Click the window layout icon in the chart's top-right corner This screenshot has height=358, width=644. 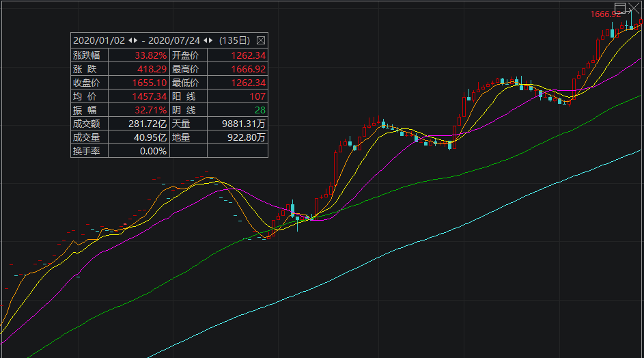point(620,8)
